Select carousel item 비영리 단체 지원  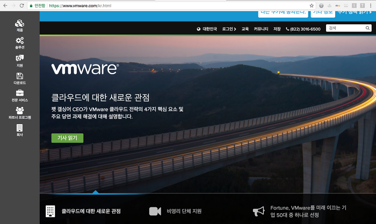(175, 211)
